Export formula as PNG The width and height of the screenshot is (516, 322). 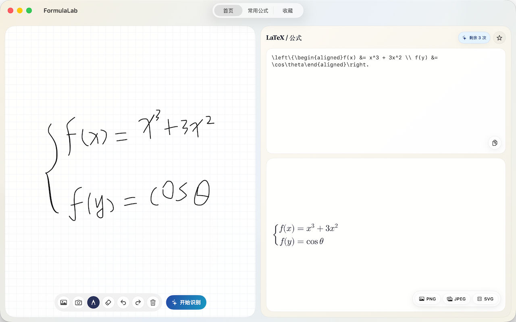tap(428, 299)
